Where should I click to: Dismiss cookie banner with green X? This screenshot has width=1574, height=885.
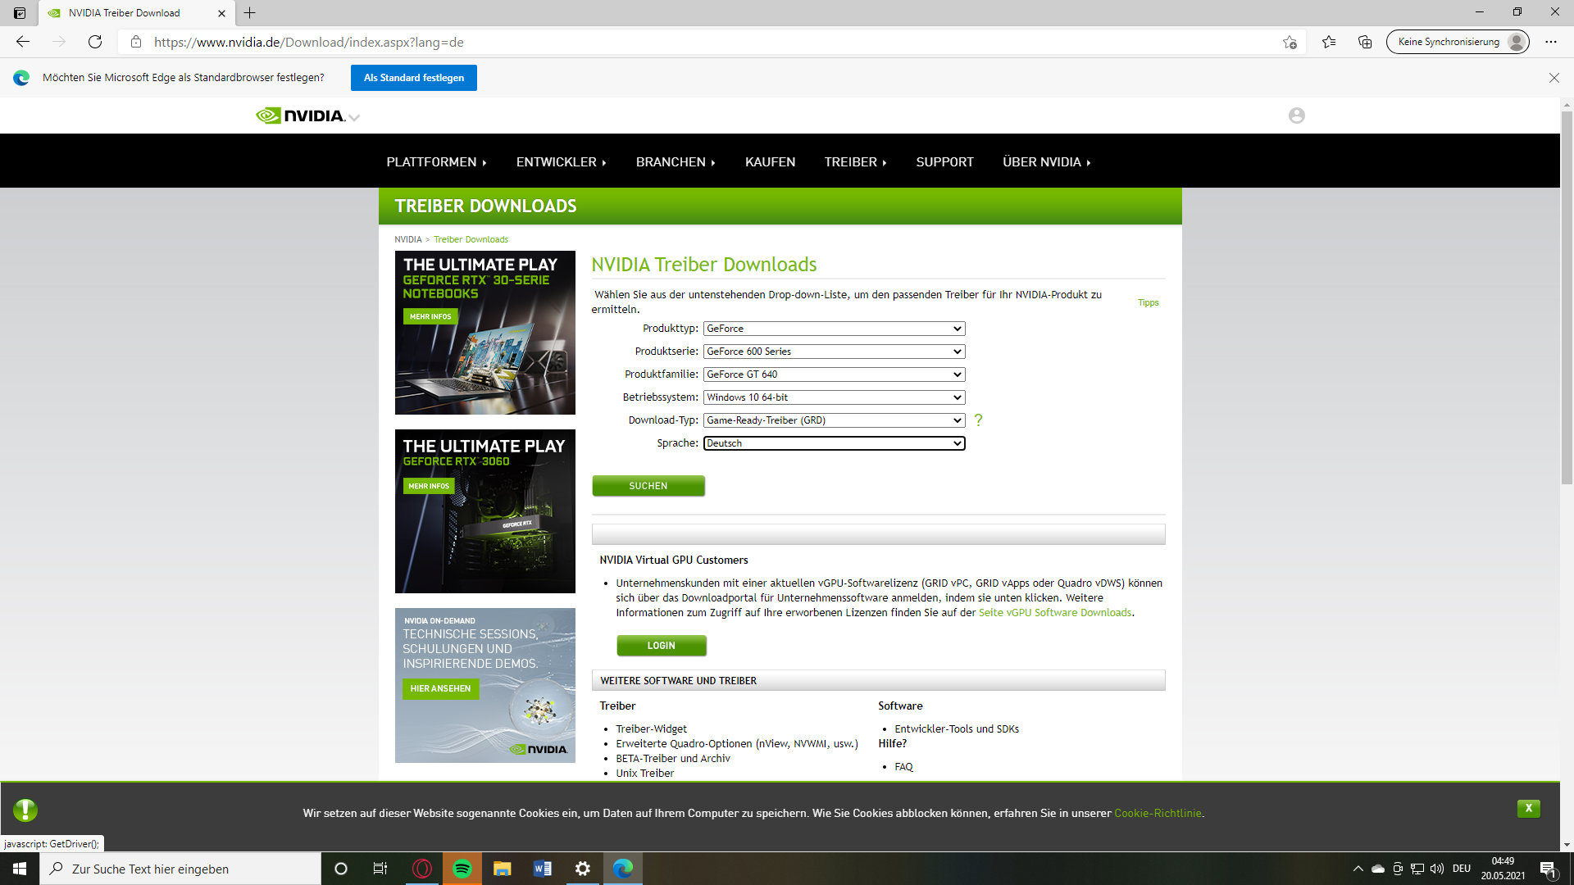[1528, 808]
